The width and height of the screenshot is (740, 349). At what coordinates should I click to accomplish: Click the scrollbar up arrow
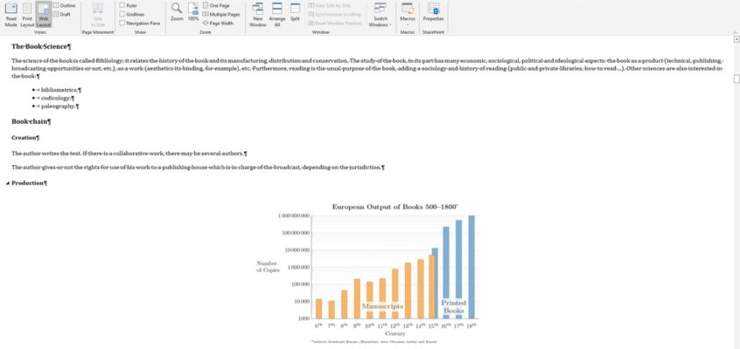click(737, 40)
